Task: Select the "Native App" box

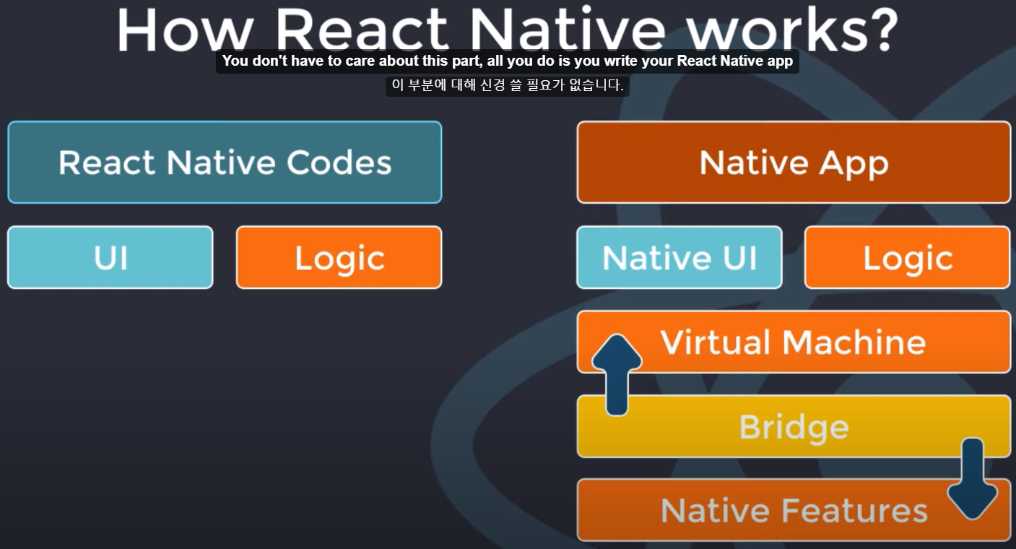Action: [794, 163]
